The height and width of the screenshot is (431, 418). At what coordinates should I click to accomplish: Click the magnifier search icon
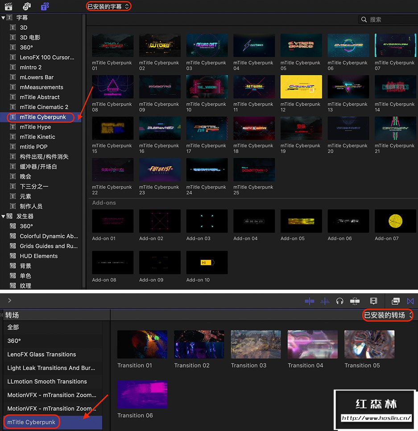(364, 20)
